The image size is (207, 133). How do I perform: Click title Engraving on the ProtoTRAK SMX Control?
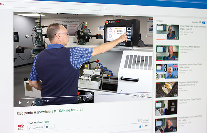[x=190, y=66]
